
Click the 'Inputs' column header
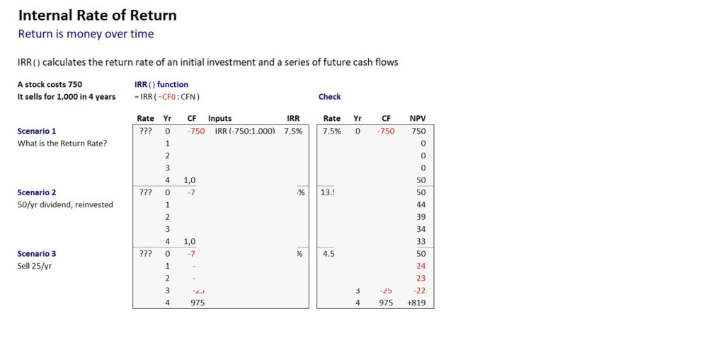[x=219, y=119]
